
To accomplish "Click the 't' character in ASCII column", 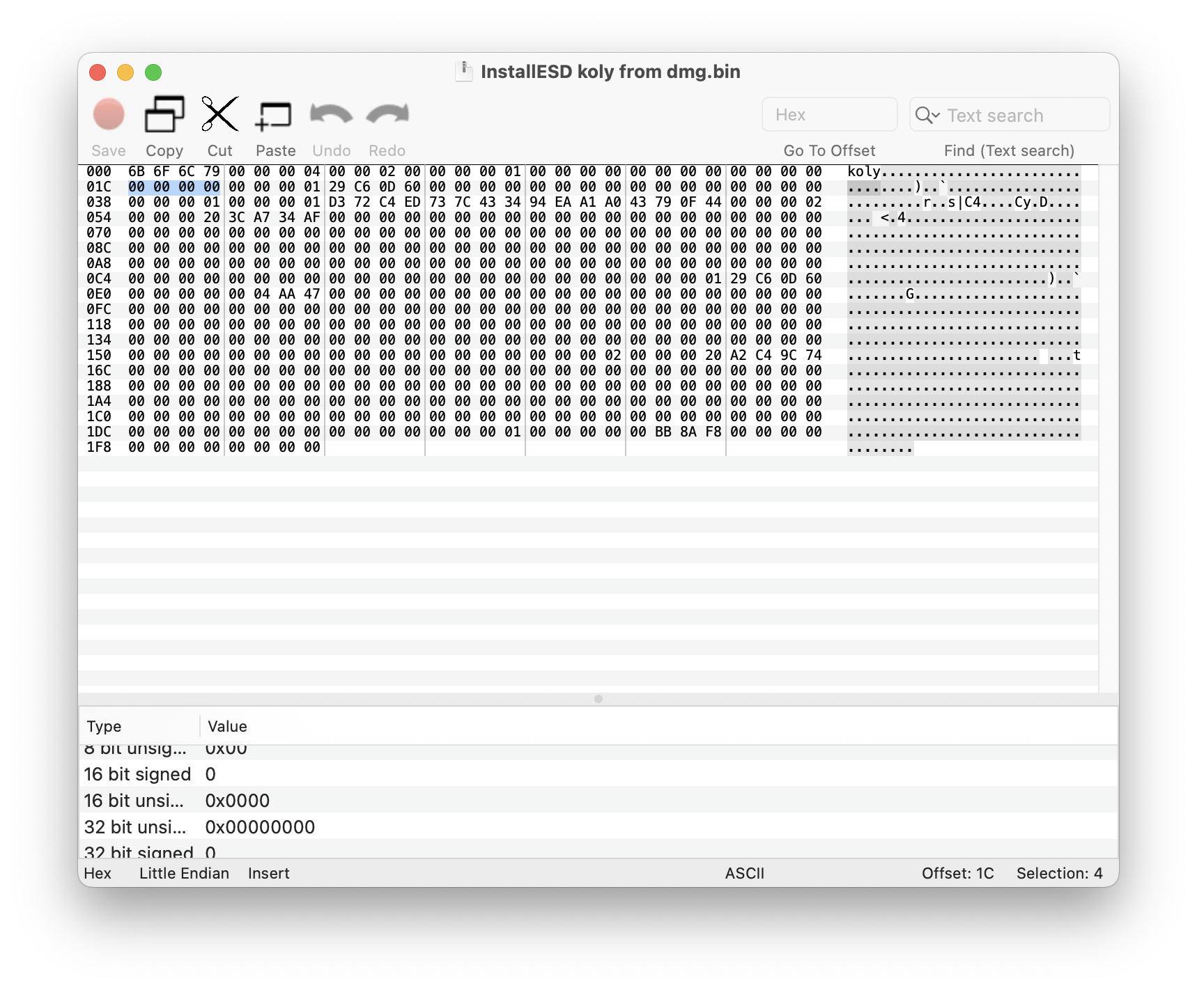I will [x=1077, y=355].
